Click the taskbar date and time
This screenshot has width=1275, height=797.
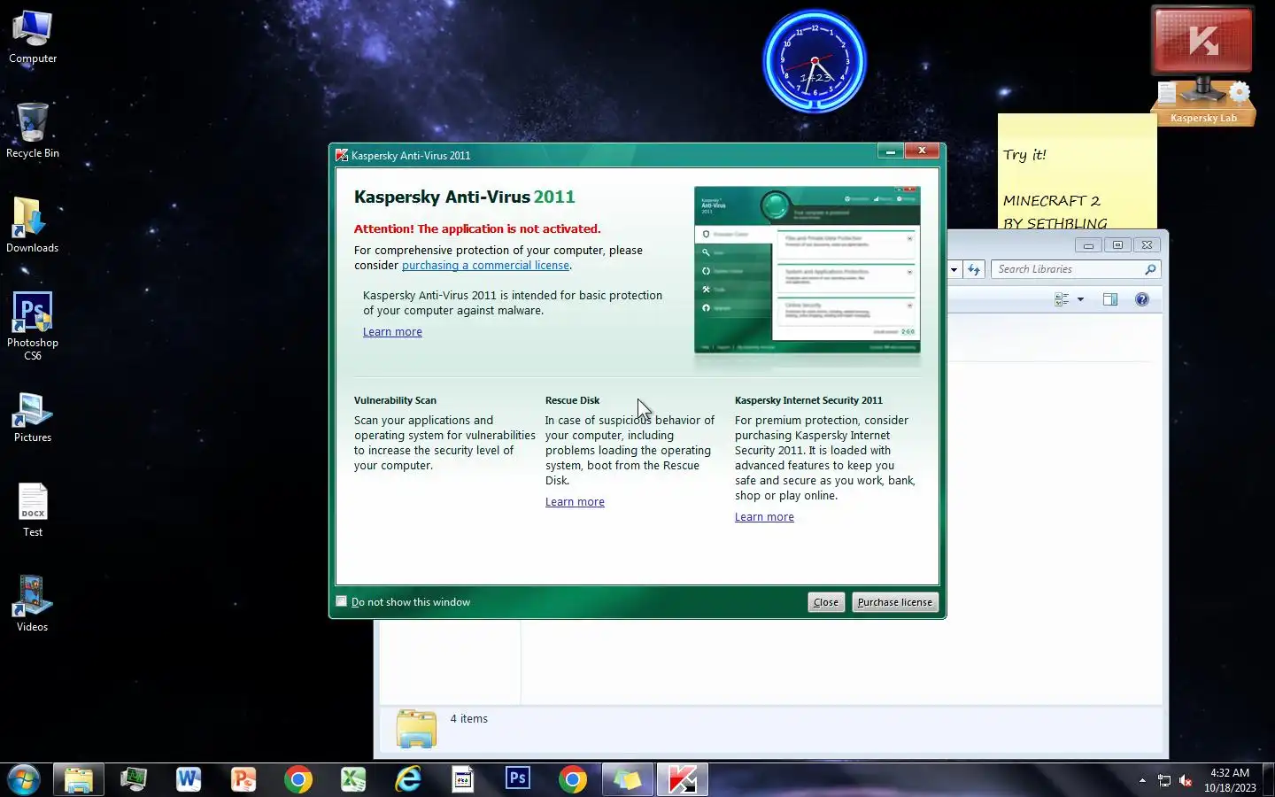1230,780
